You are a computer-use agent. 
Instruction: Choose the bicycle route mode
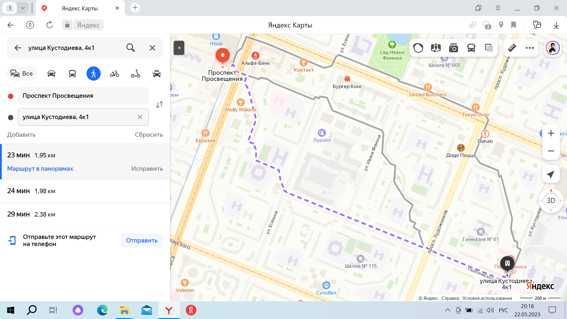pyautogui.click(x=115, y=74)
